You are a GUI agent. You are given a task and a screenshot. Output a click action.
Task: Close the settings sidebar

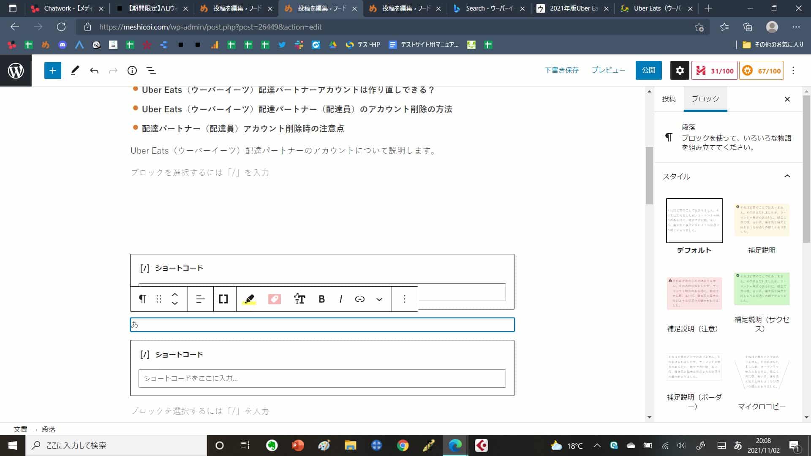787,99
